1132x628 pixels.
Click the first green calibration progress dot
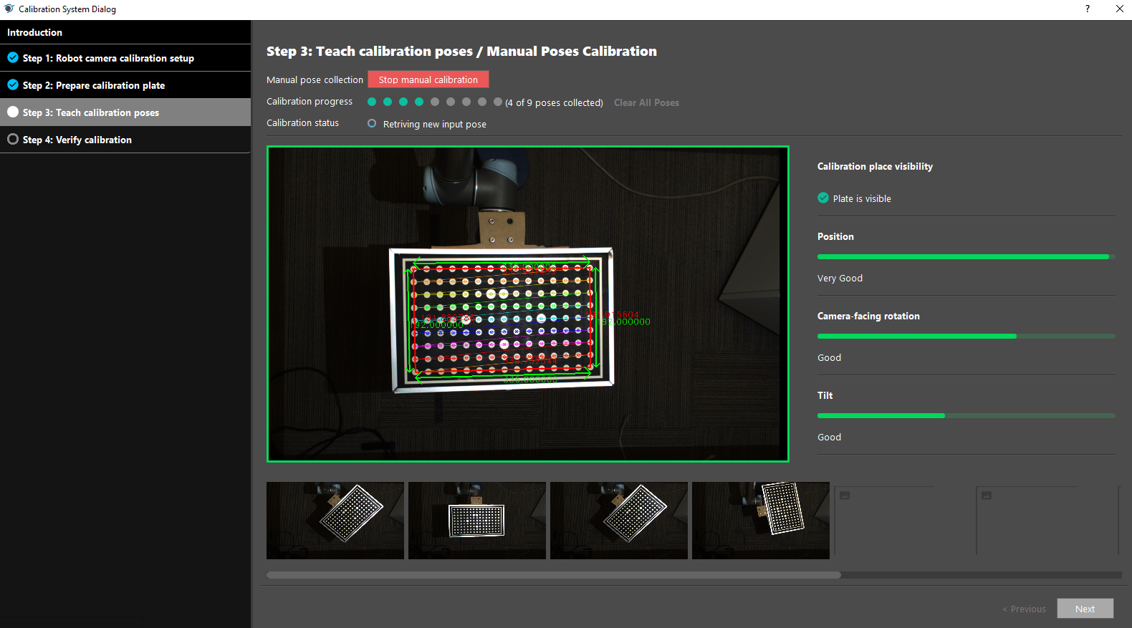(372, 102)
